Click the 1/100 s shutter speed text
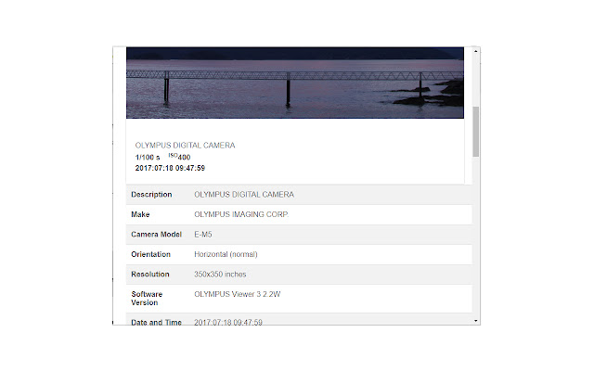The image size is (594, 371). [147, 157]
